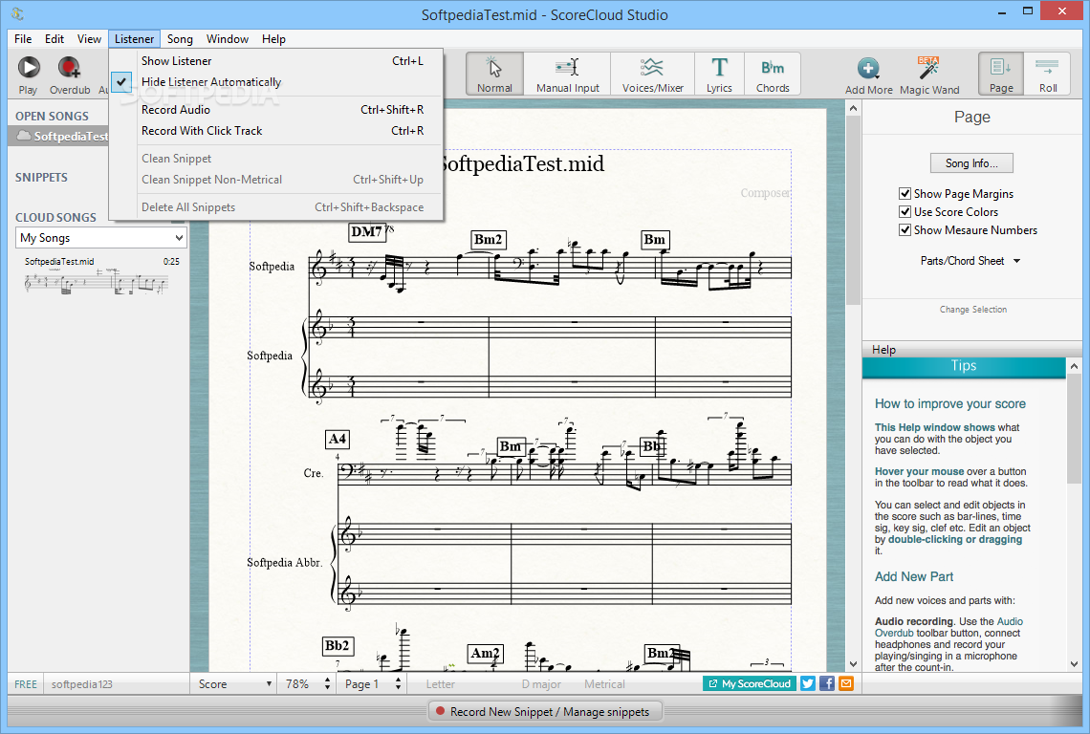Image resolution: width=1090 pixels, height=734 pixels.
Task: Click the Bb2 chord symbol
Action: [338, 645]
